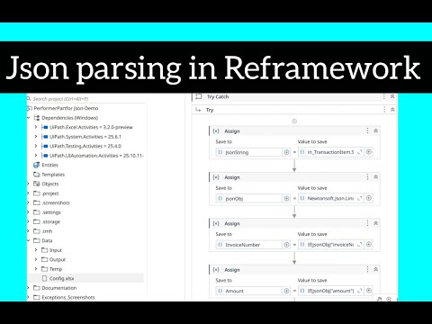This screenshot has width=432, height=324.
Task: Click plus button beside invoiceNumber If expression
Action: [x=369, y=245]
